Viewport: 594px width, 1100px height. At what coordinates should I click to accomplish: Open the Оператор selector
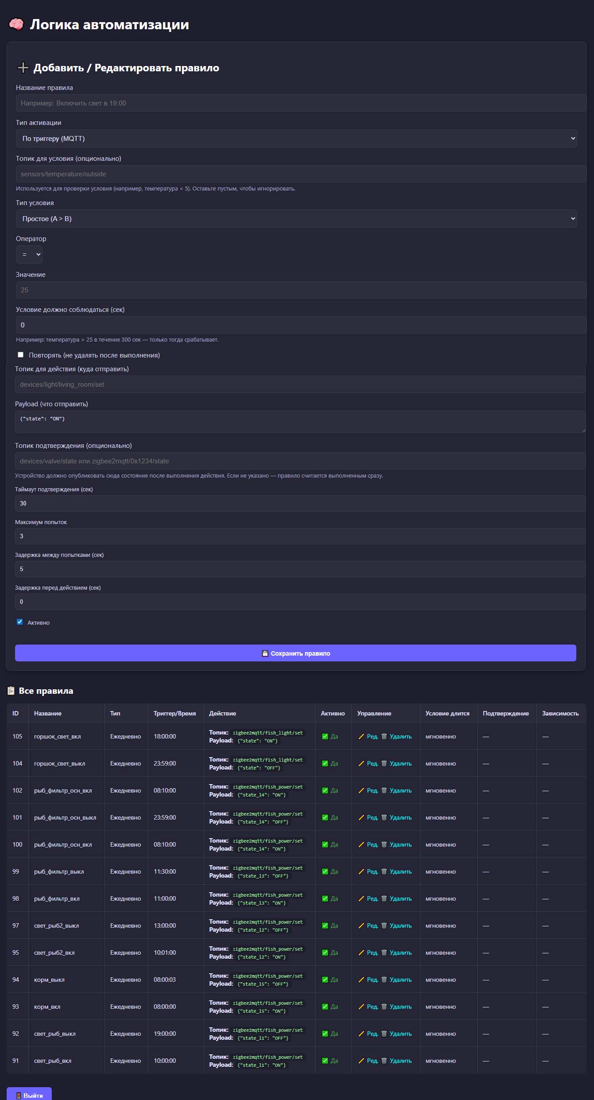pos(29,255)
